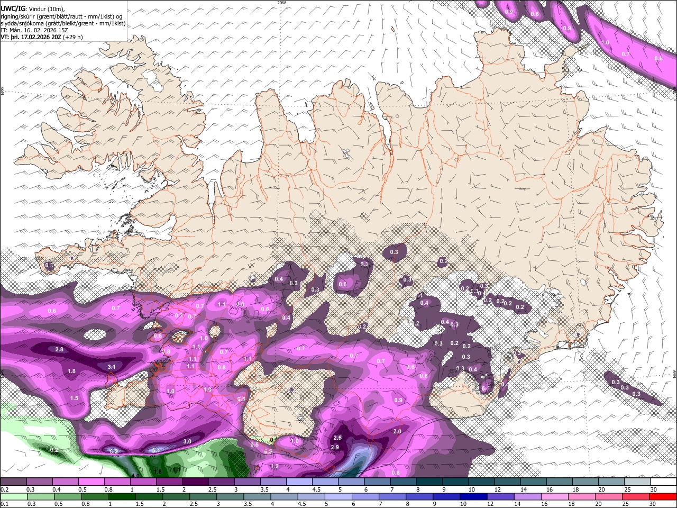
Task: Click the '30' label in the upper legend row
Action: pyautogui.click(x=654, y=489)
